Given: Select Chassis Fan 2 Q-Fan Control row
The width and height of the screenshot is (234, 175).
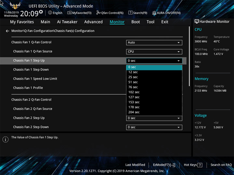Looking at the screenshot, I should pos(31,100).
